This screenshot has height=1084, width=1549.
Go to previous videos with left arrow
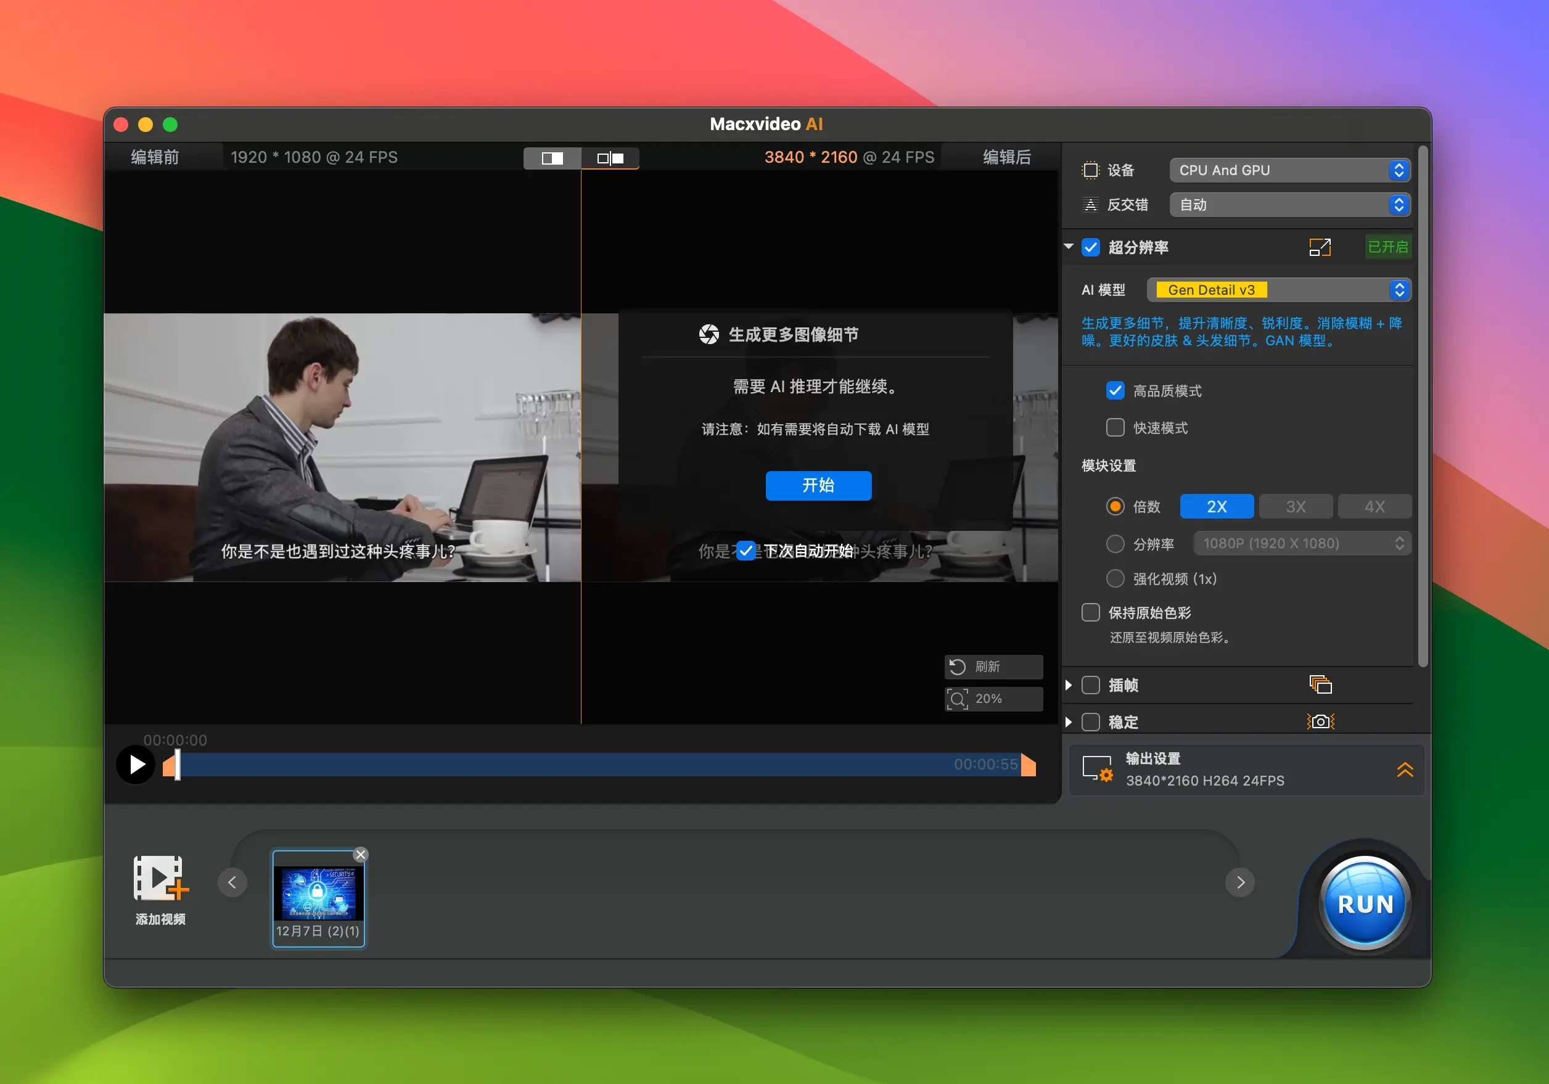[232, 882]
